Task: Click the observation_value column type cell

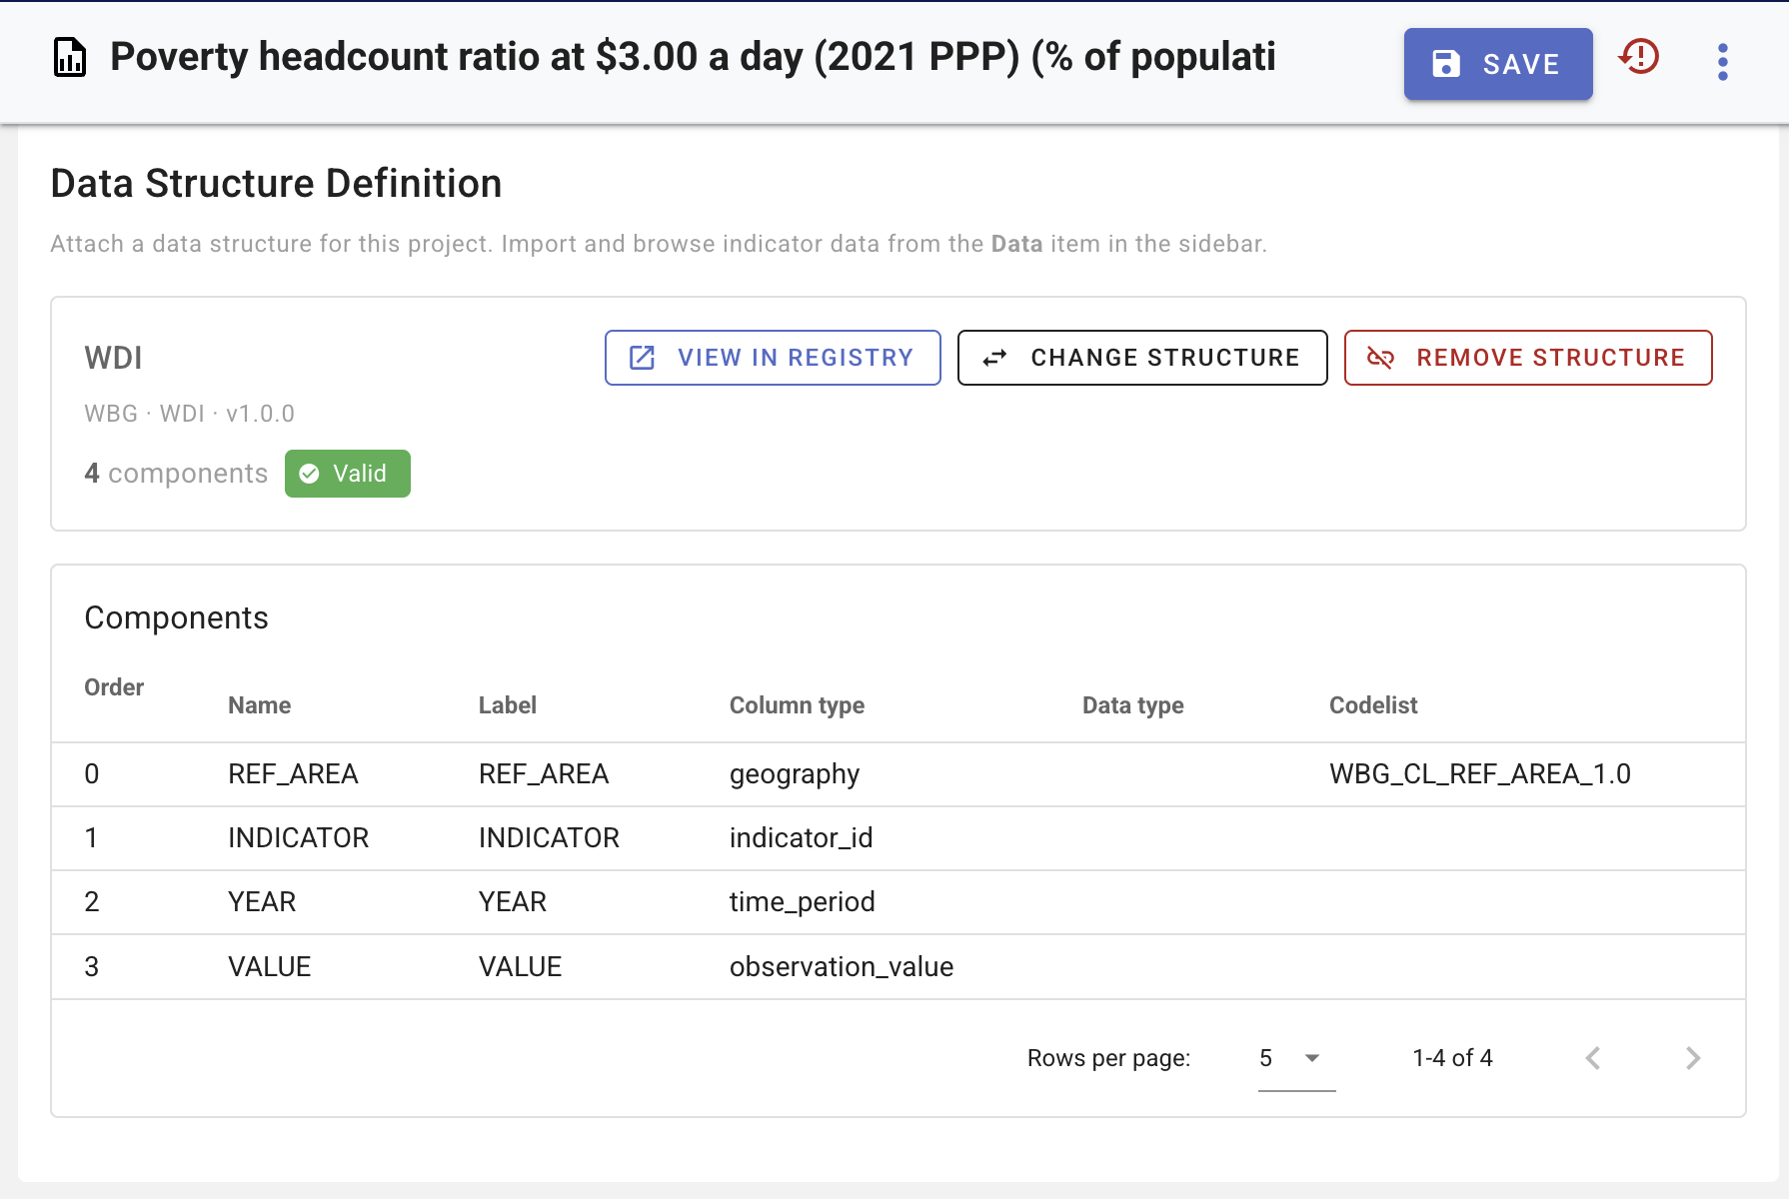Action: (x=842, y=967)
